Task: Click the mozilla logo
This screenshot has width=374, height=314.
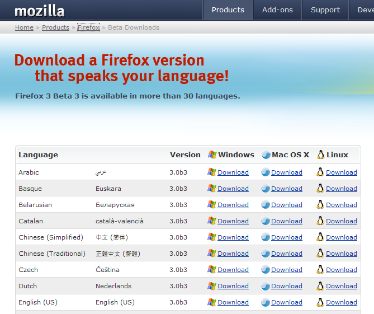Action: tap(40, 11)
